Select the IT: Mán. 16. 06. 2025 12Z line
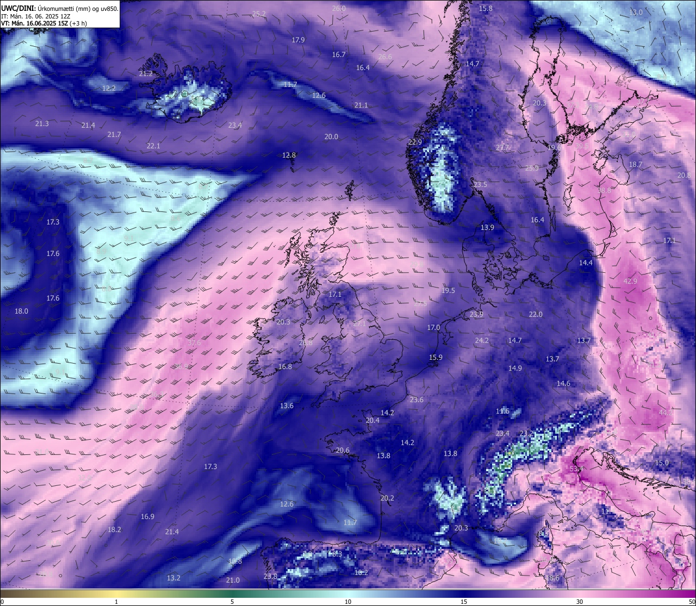Viewport: 696px width, 606px height. (36, 16)
